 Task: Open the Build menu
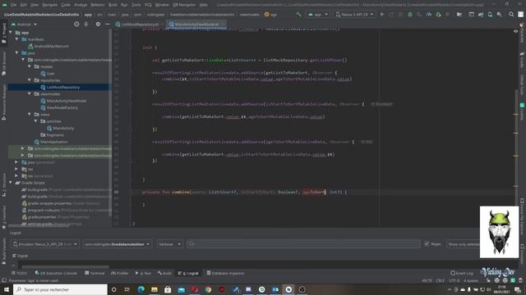point(113,5)
